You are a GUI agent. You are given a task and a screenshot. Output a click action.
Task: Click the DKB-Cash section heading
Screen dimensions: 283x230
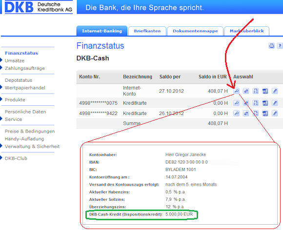(x=93, y=58)
